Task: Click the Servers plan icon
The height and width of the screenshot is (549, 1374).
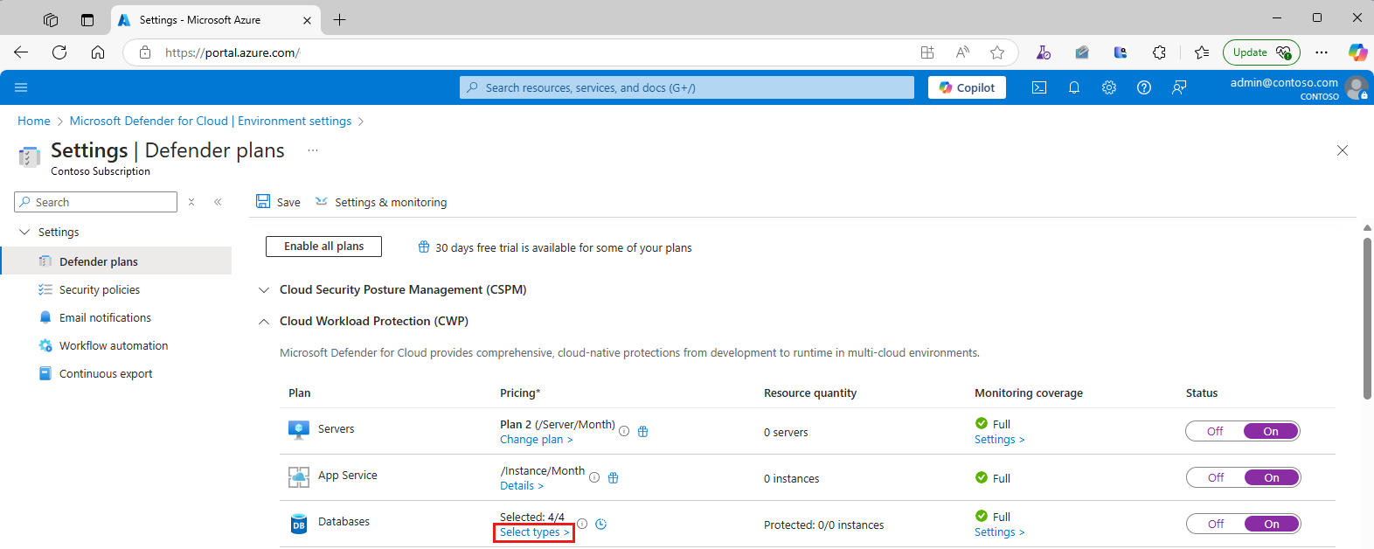Action: tap(299, 429)
